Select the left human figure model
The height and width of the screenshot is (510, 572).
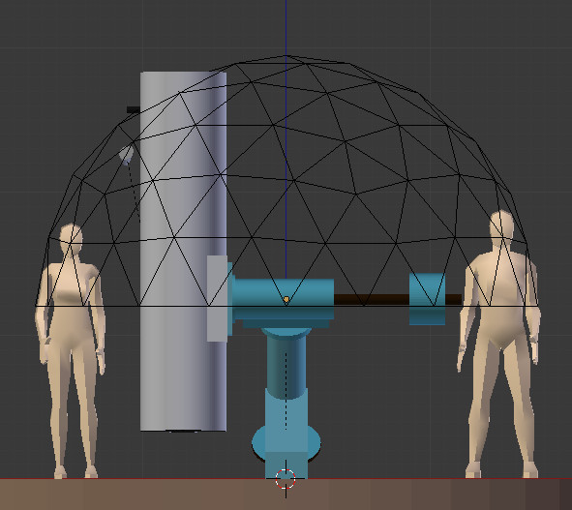pos(70,350)
